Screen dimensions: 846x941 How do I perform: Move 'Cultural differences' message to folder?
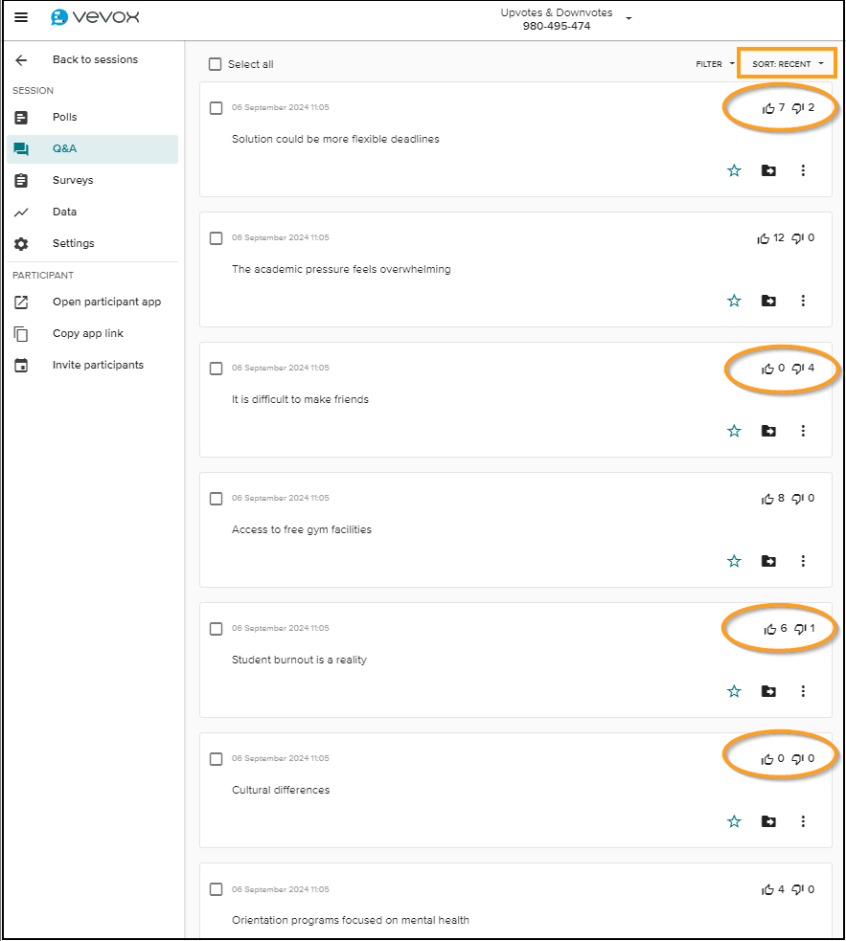[x=768, y=821]
